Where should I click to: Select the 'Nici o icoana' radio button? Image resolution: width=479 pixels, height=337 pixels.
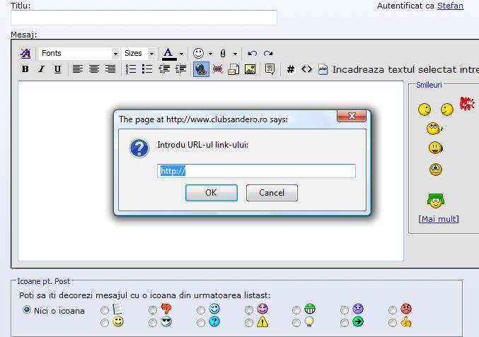(x=28, y=310)
